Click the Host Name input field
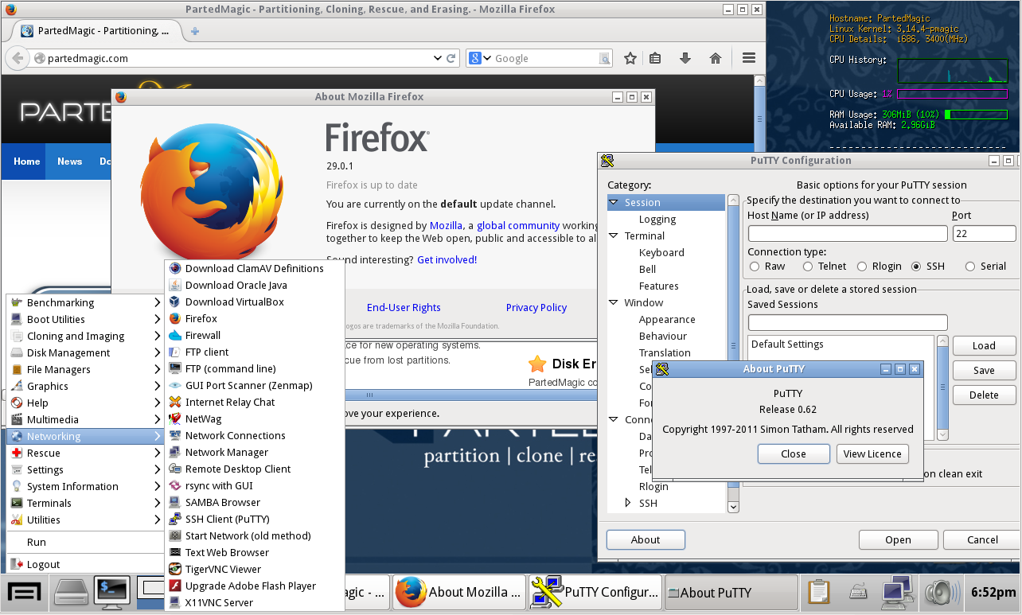The height and width of the screenshot is (615, 1022). (847, 234)
